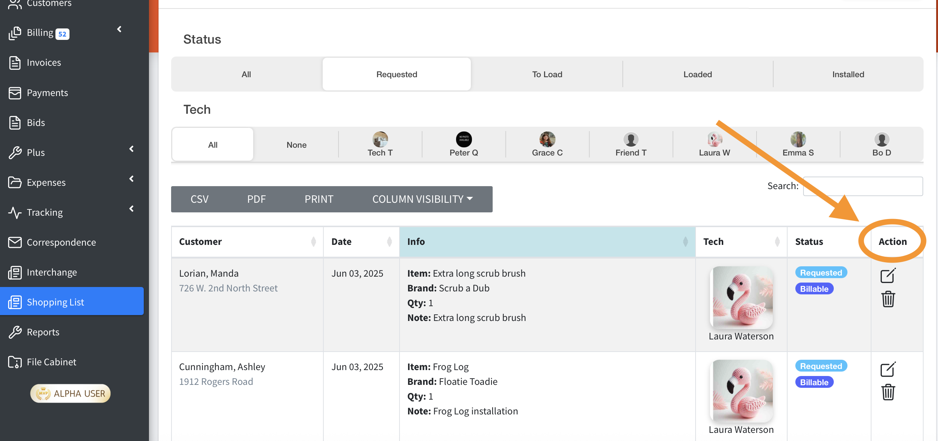Click edit icon for Frog Log item
Screen dimensions: 938x441
(887, 369)
